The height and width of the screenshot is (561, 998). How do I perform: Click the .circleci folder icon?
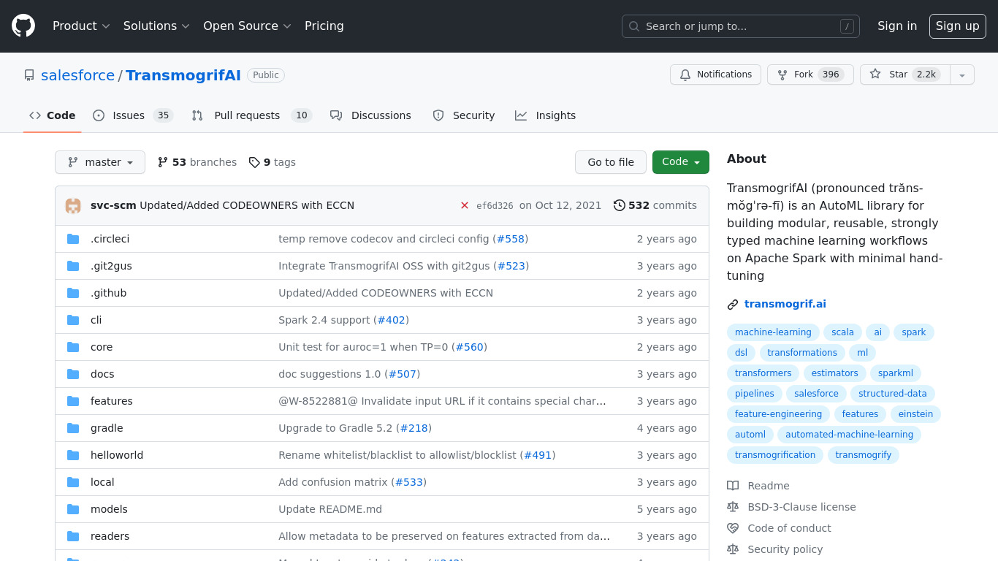pos(73,239)
